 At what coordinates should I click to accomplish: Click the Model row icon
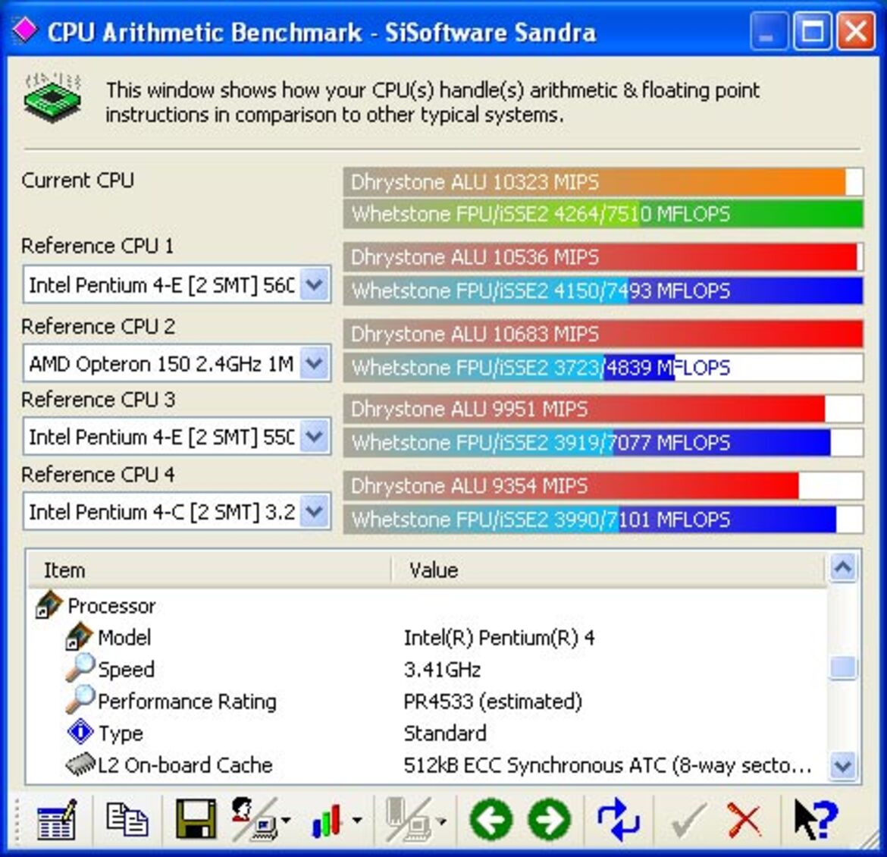[79, 637]
